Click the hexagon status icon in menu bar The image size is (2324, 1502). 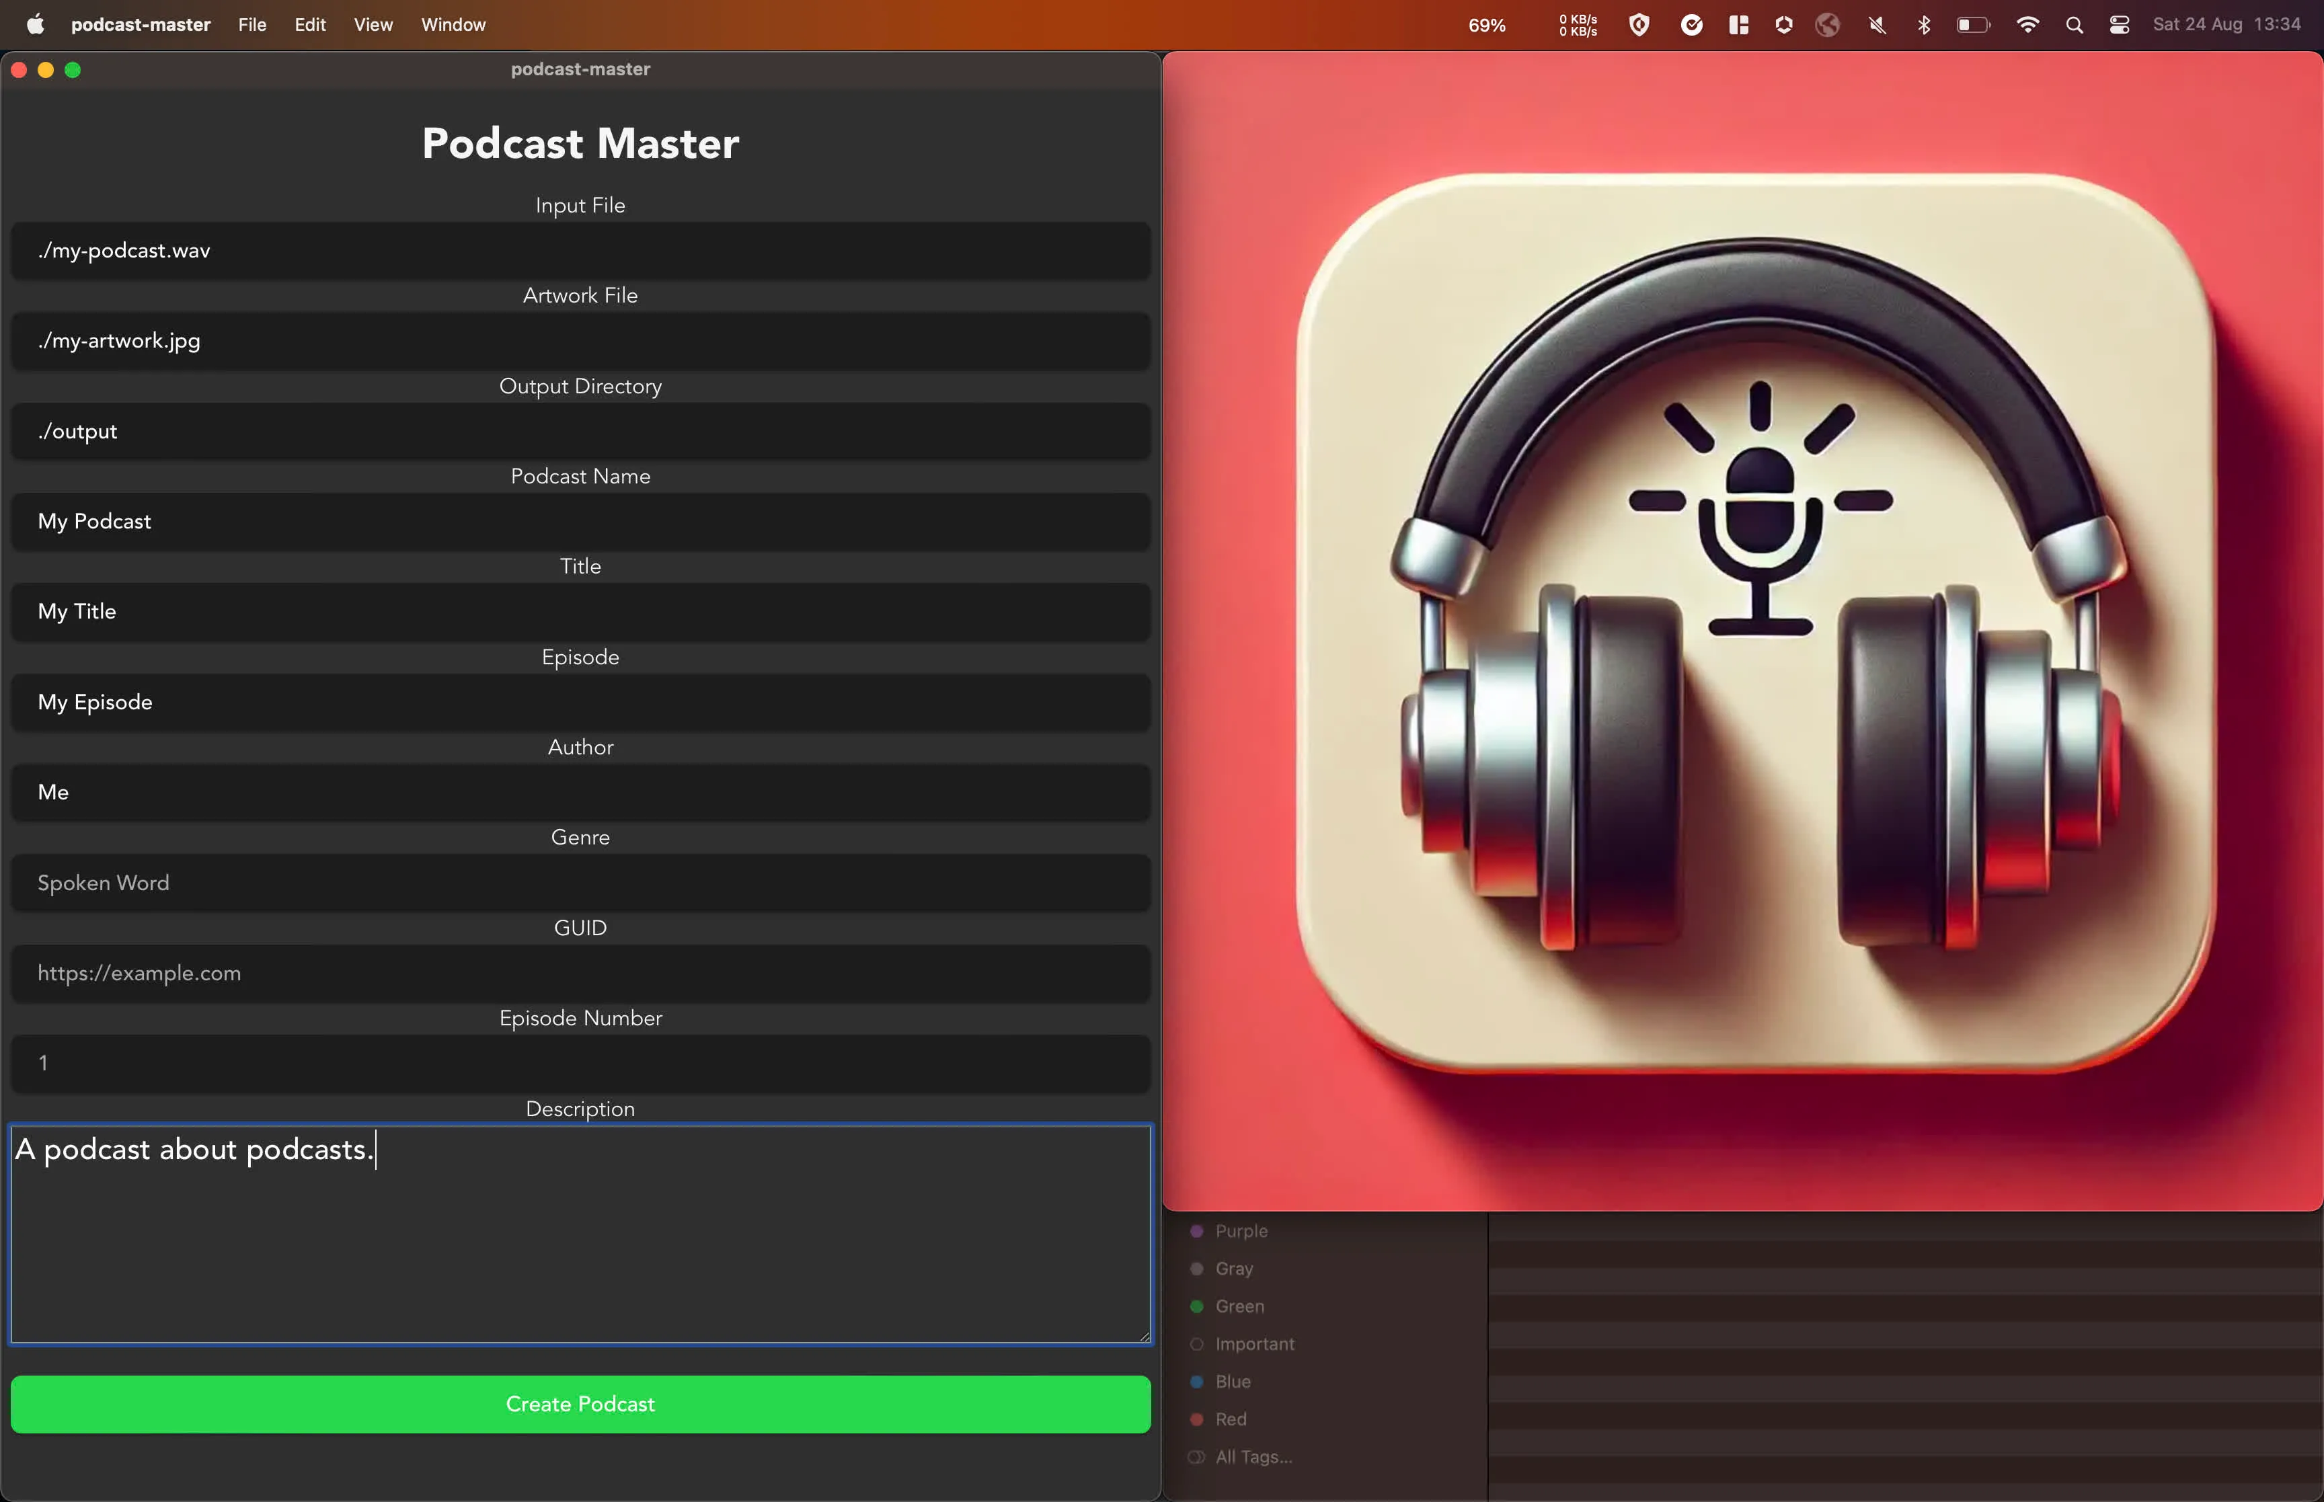coord(1784,24)
